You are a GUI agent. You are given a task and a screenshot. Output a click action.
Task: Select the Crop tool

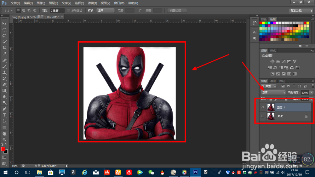coord(4,48)
